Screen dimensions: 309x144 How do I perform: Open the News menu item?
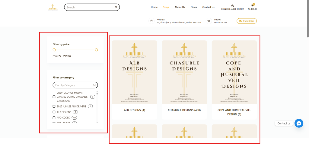193,7
